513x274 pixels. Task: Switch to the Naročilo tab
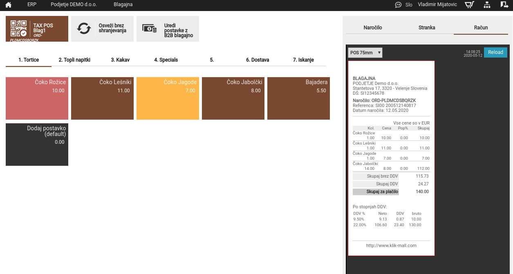[x=372, y=28]
